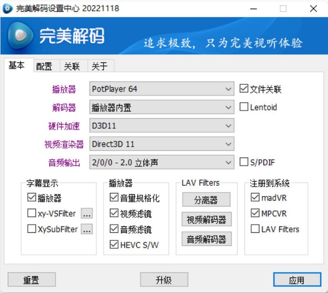The height and width of the screenshot is (293, 328).
Task: Open the 音频输出 dropdown showing 2.0 立体声
Action: click(x=162, y=162)
